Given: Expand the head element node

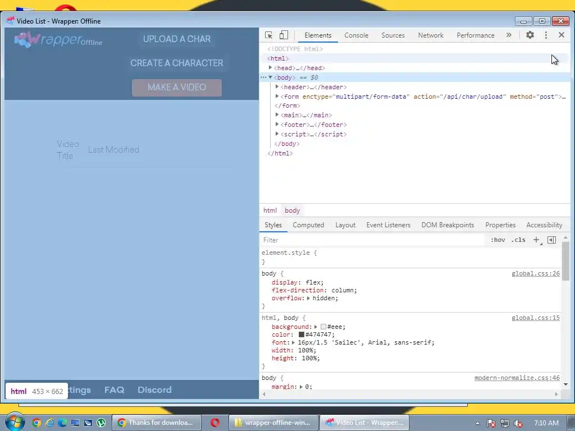Looking at the screenshot, I should 270,68.
